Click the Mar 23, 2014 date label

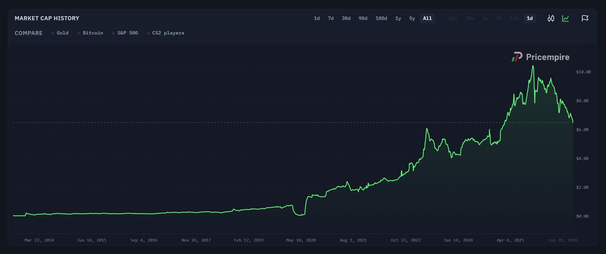pyautogui.click(x=39, y=240)
